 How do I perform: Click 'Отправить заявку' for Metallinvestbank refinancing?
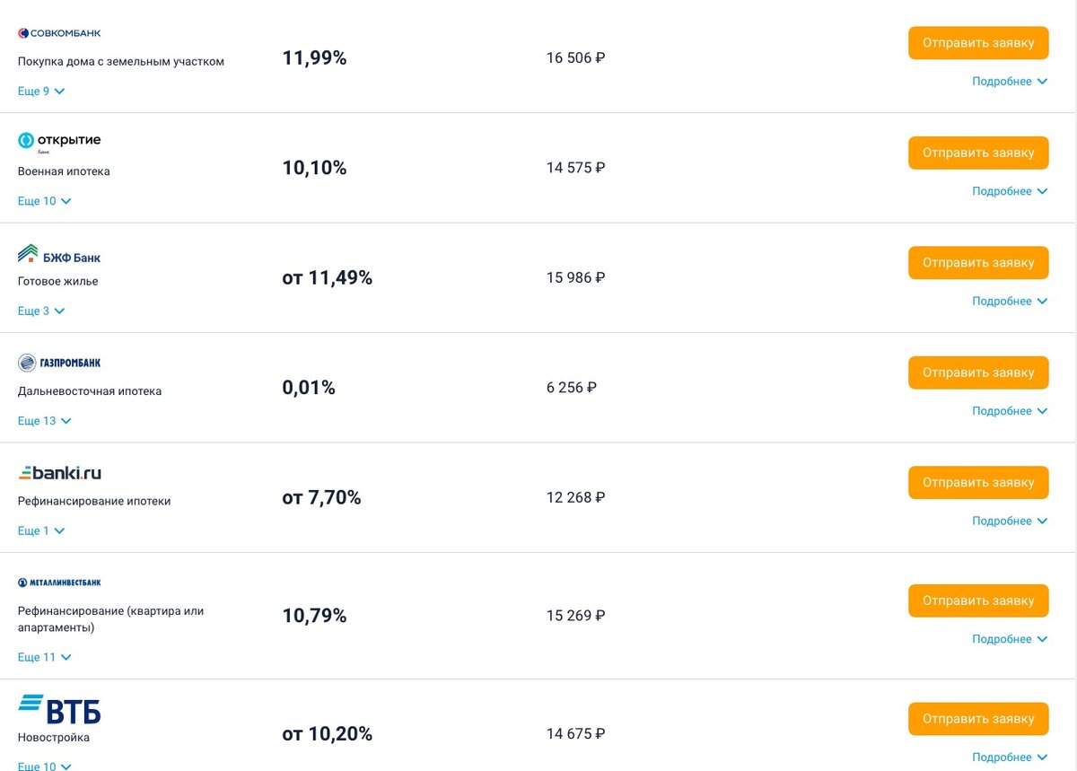[x=978, y=601]
